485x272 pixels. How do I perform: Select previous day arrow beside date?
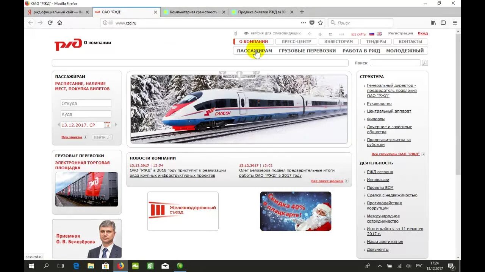click(x=58, y=125)
